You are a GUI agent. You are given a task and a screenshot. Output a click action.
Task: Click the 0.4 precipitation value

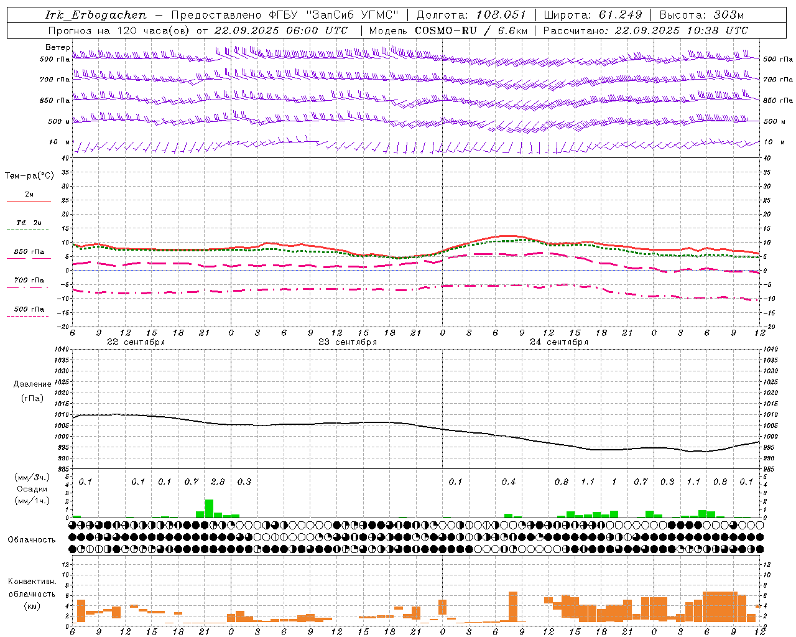coord(509,481)
